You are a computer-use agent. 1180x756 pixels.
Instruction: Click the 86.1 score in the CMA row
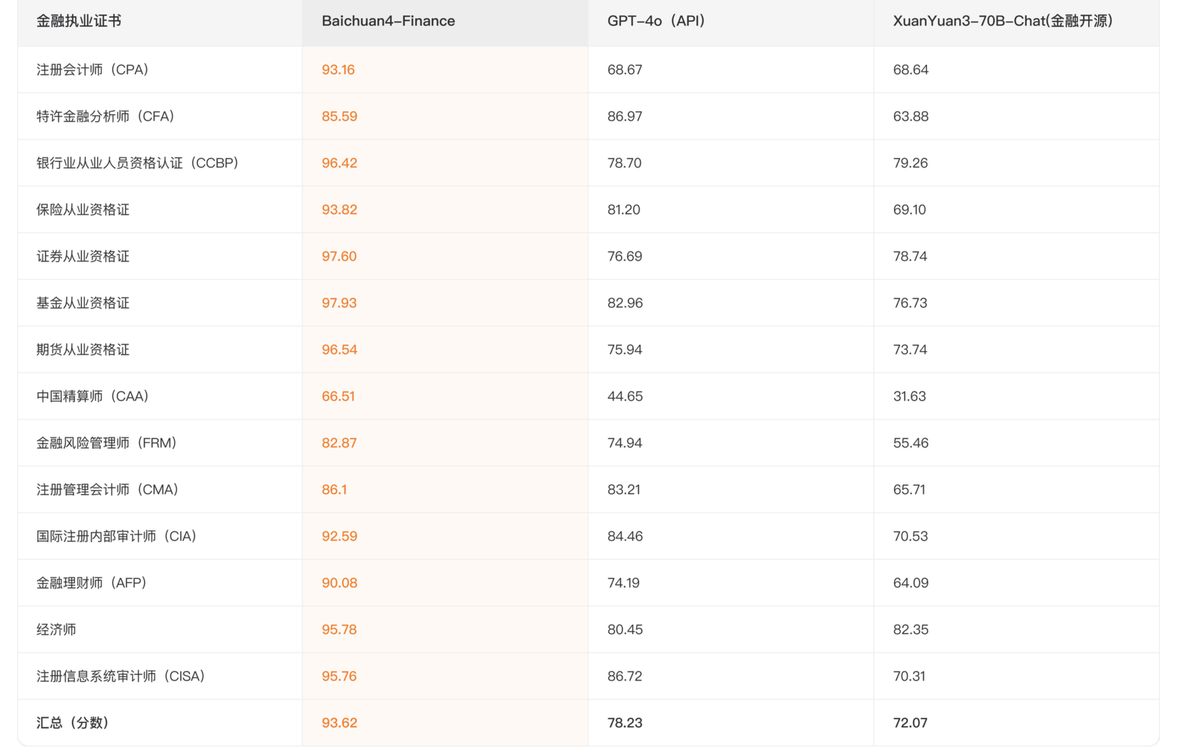(334, 489)
